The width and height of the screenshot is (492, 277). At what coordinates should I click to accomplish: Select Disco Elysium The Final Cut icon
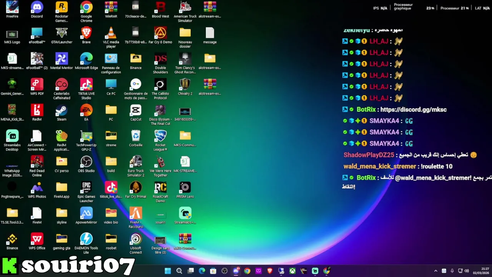point(160,115)
